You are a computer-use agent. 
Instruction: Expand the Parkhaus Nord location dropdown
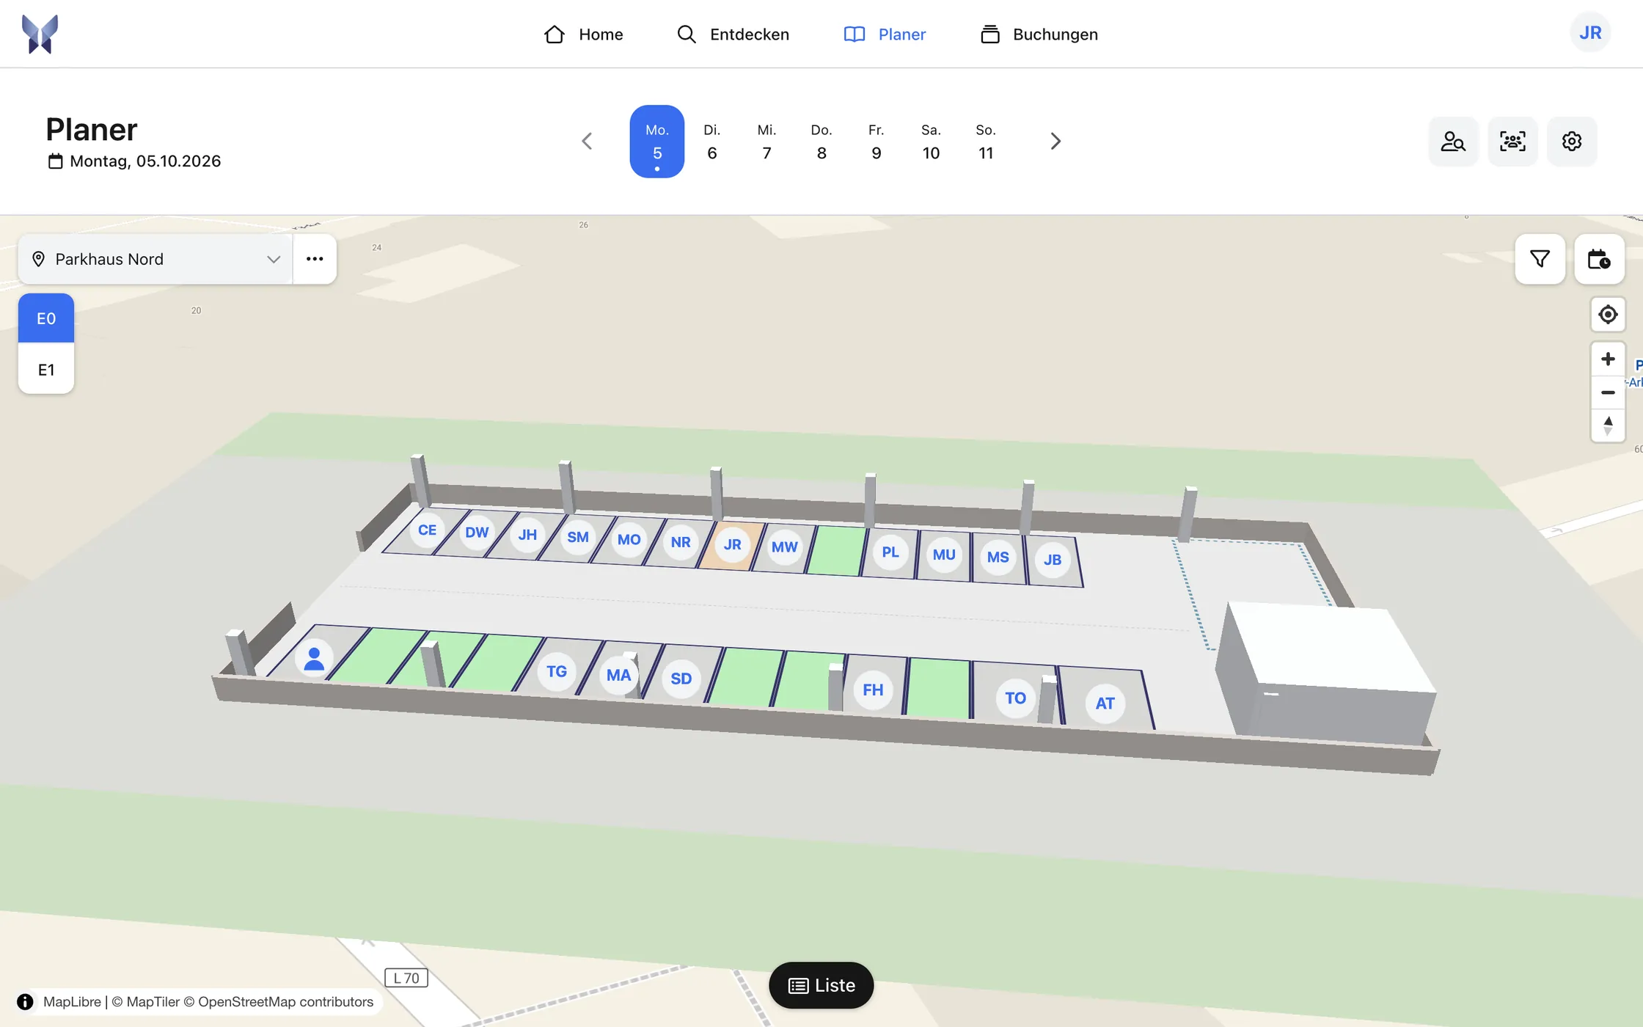pos(155,259)
